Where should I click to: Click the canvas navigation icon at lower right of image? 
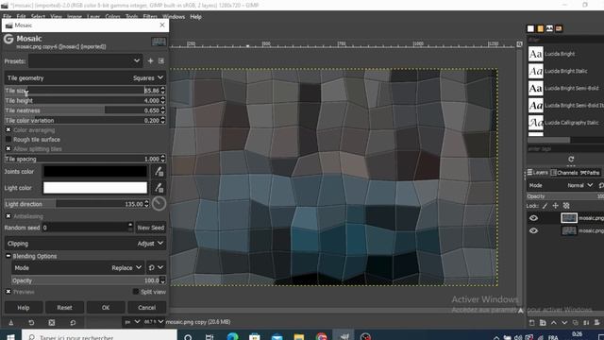tap(520, 311)
